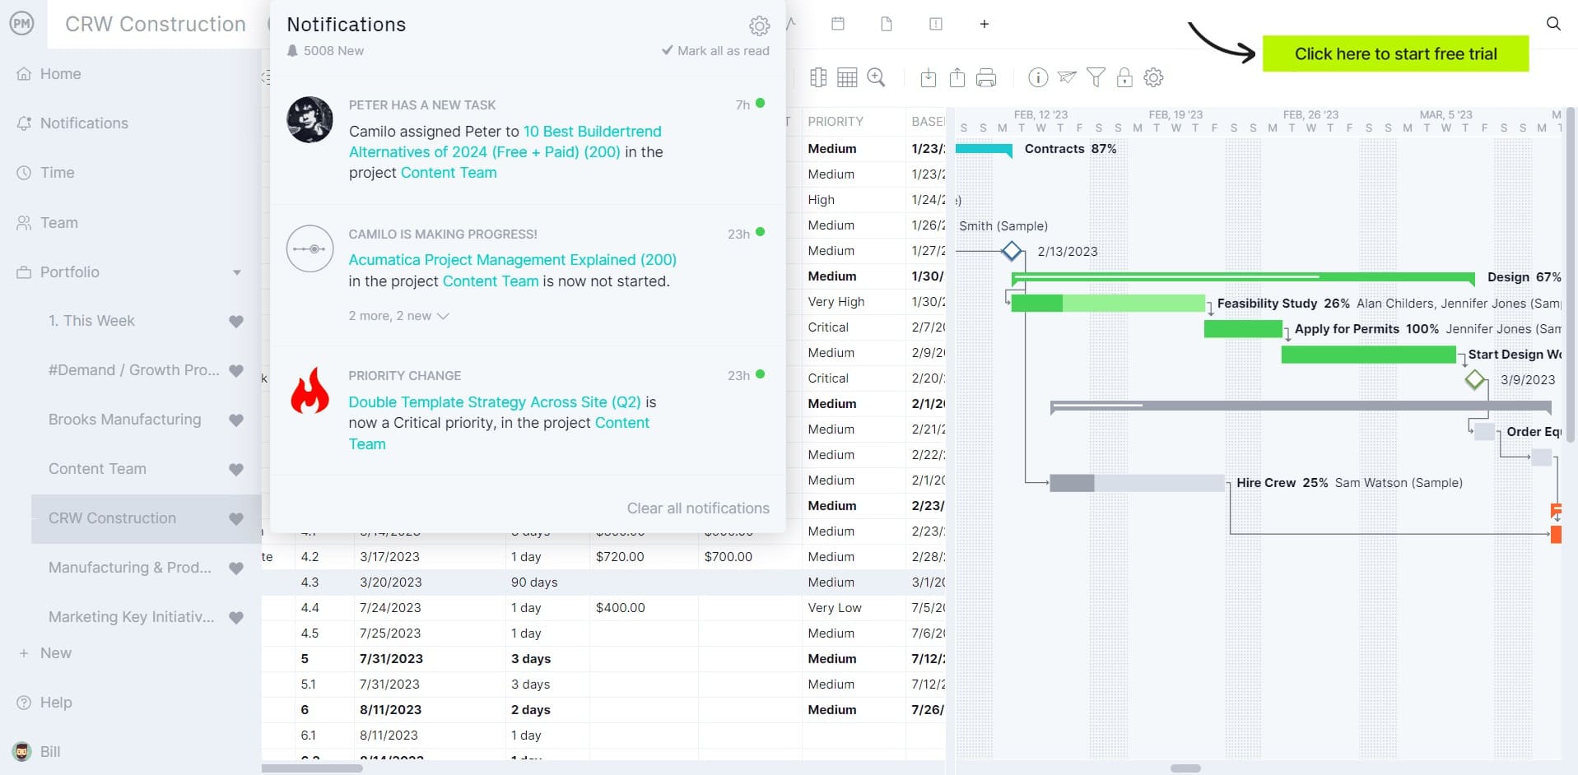The width and height of the screenshot is (1578, 775).
Task: Select 1. This Week in portfolio list
Action: (91, 321)
